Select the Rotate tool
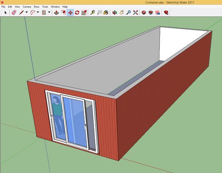This screenshot has width=222, height=173. click(x=77, y=13)
